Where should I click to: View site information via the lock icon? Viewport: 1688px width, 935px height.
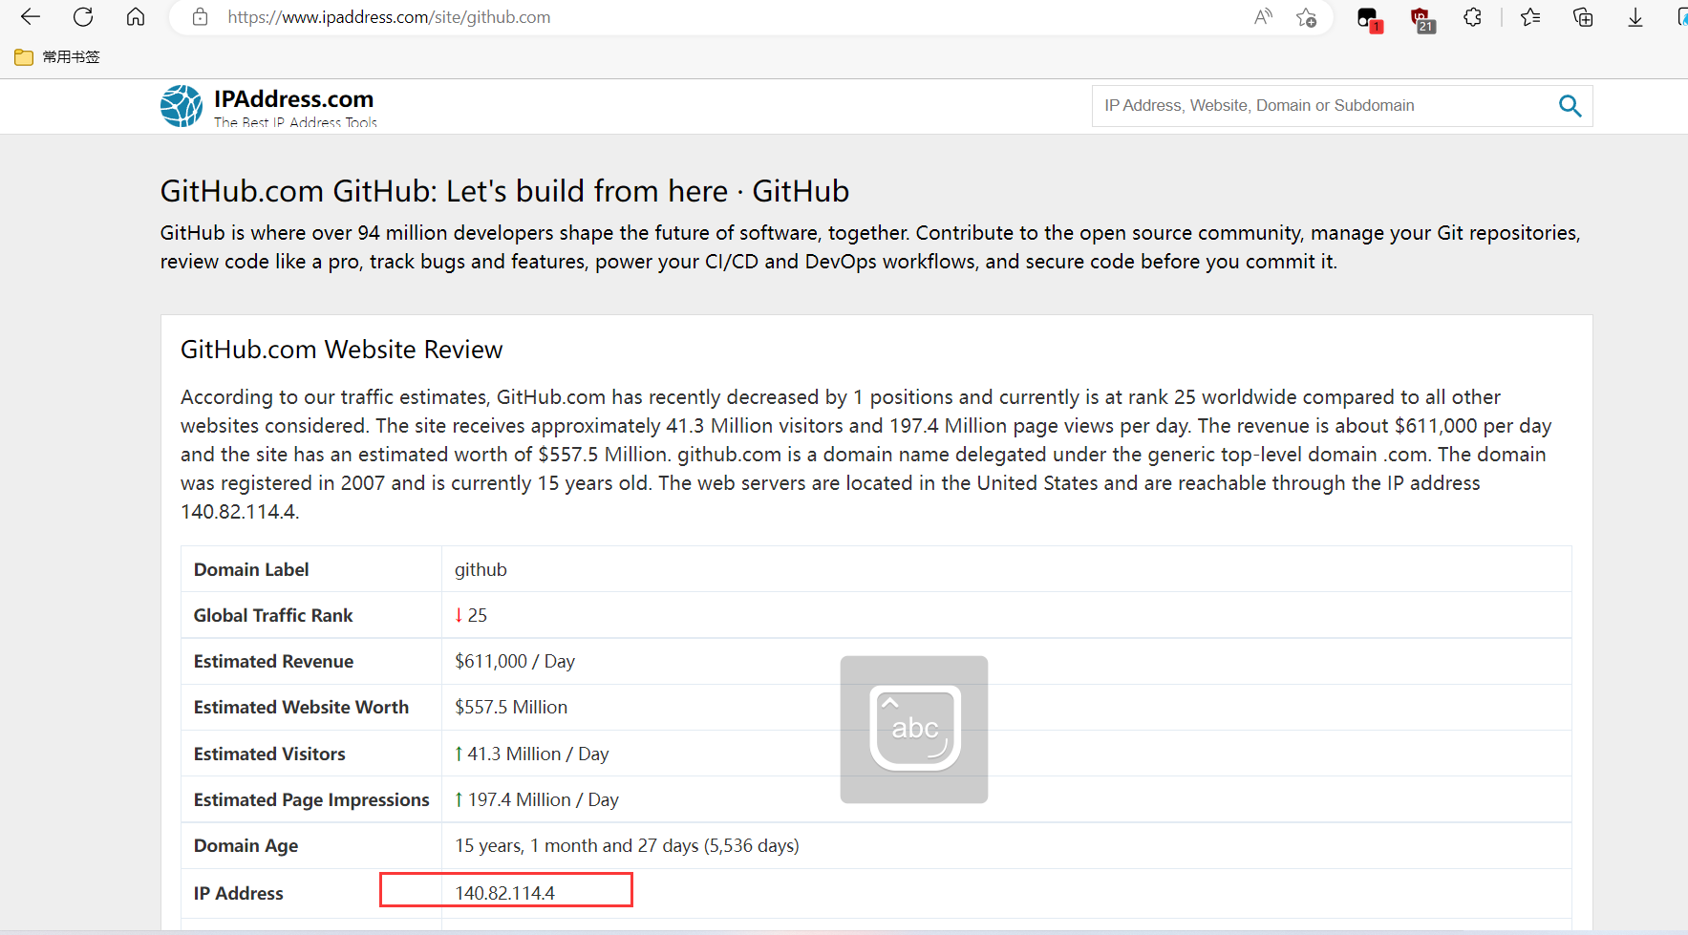(x=200, y=17)
